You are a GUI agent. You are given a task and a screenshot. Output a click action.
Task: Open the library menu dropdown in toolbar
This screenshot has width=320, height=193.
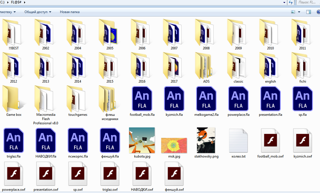pyautogui.click(x=8, y=12)
